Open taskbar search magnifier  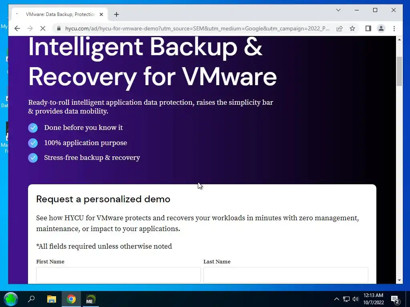point(31,299)
